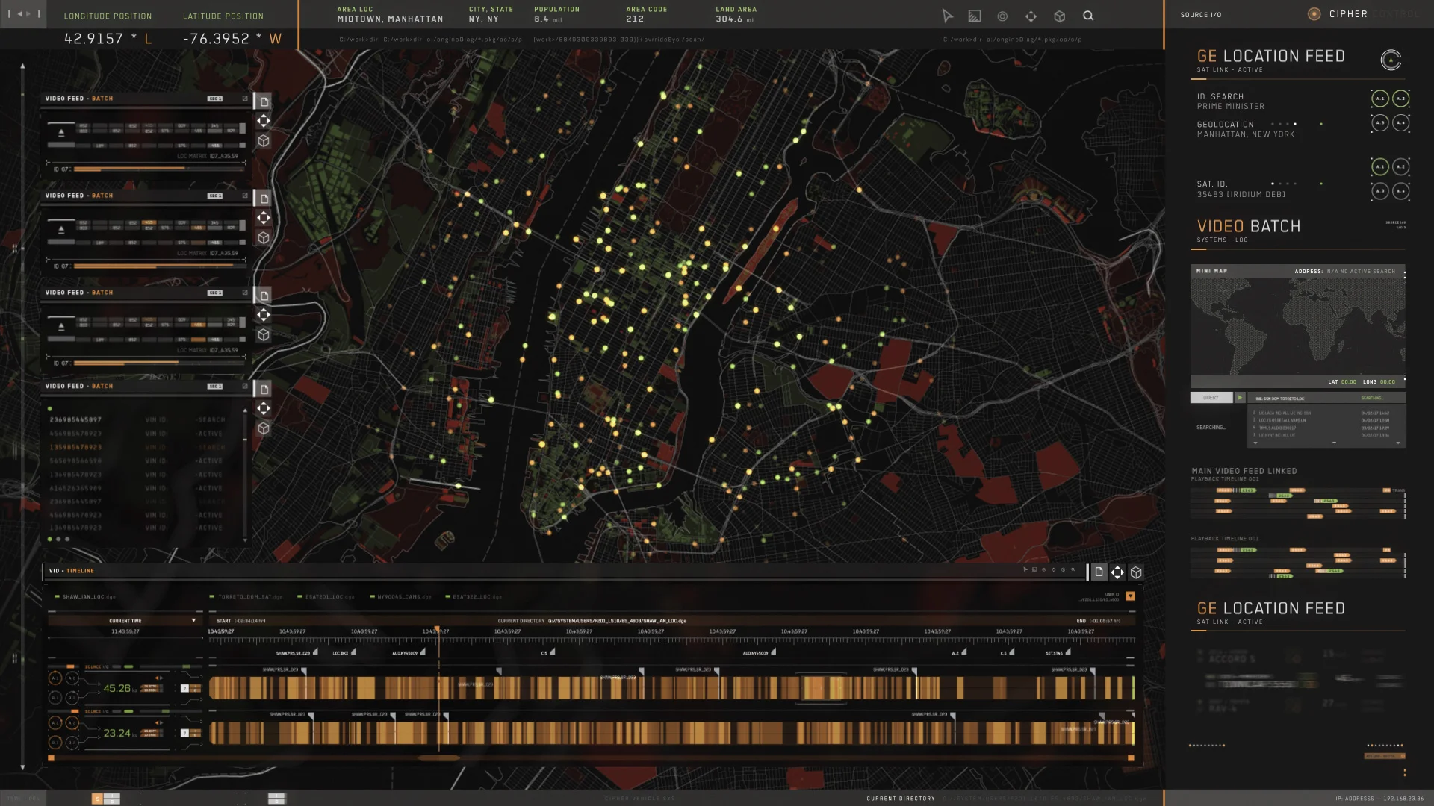Expand the down arrow at left sidebar bottom
Screen dimensions: 1434x806
tap(22, 767)
